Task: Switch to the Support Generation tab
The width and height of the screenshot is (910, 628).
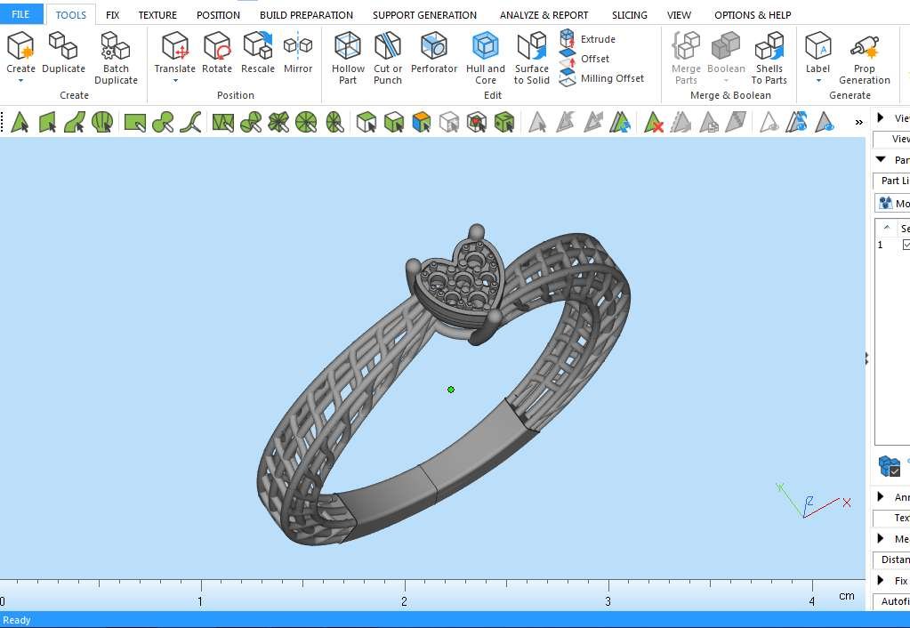Action: [x=424, y=15]
